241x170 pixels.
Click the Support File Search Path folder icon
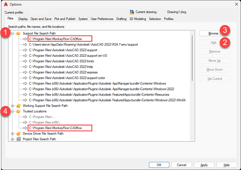point(19,33)
